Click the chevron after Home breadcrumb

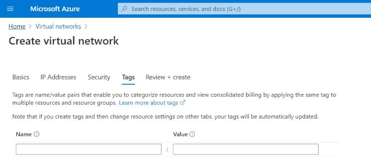[30, 26]
